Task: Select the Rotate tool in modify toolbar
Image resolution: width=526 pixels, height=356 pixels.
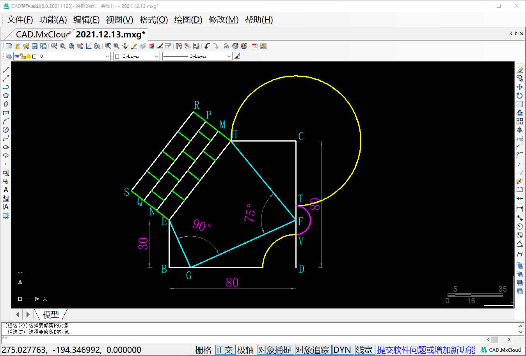Action: [520, 96]
